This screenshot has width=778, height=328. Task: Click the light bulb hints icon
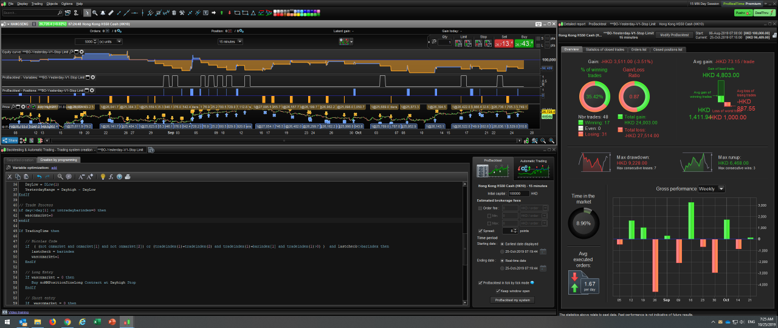tap(103, 177)
